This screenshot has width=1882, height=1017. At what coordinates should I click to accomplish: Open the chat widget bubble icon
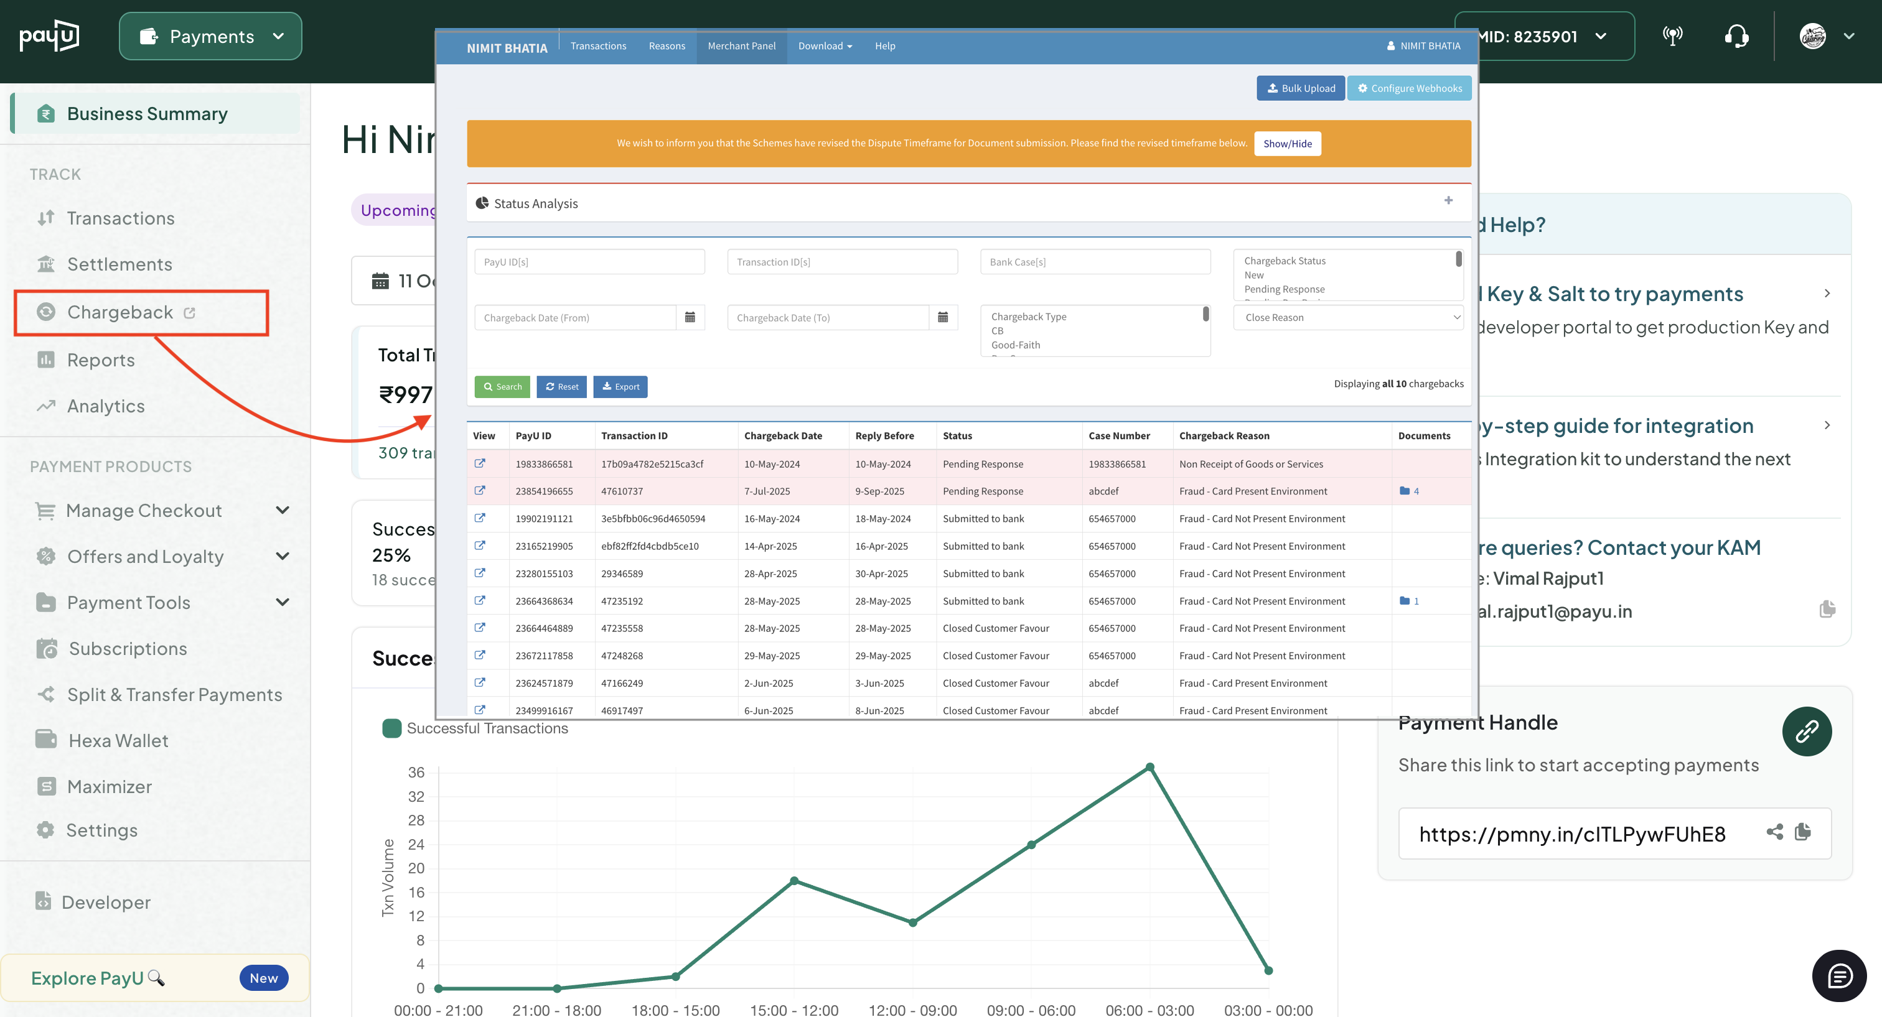pyautogui.click(x=1839, y=975)
